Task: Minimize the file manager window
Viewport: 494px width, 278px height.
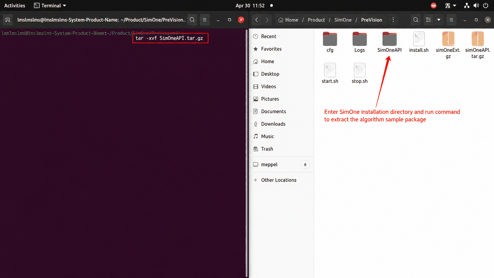Action: click(465, 20)
